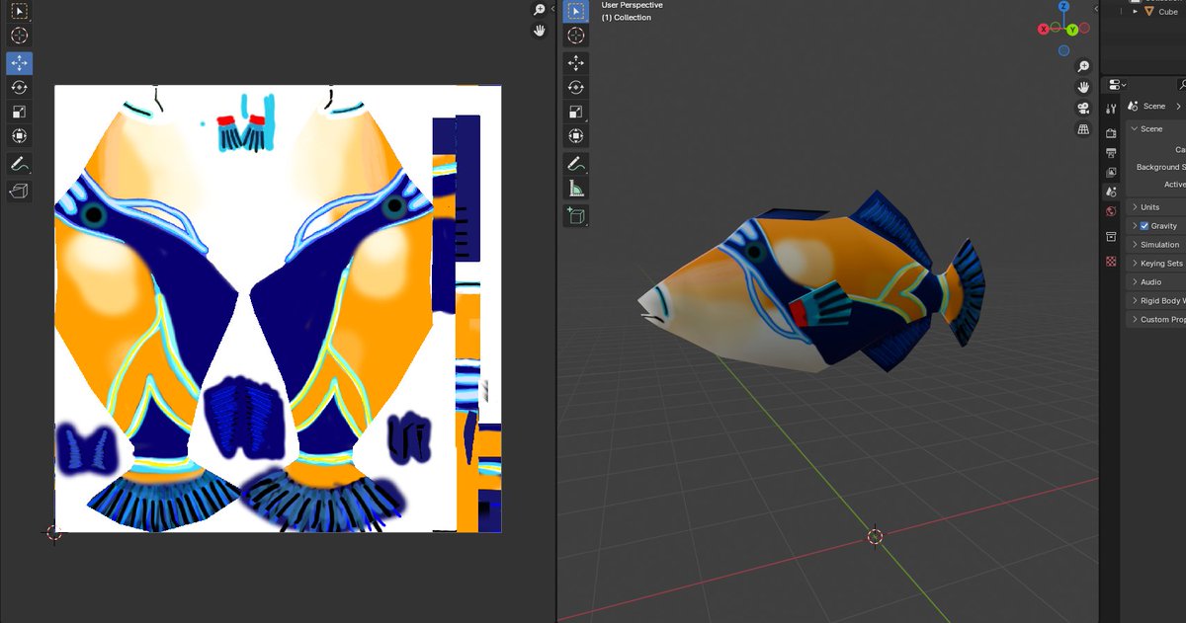
Task: Click the Scene breadcrumb in Properties header
Action: (x=1153, y=106)
